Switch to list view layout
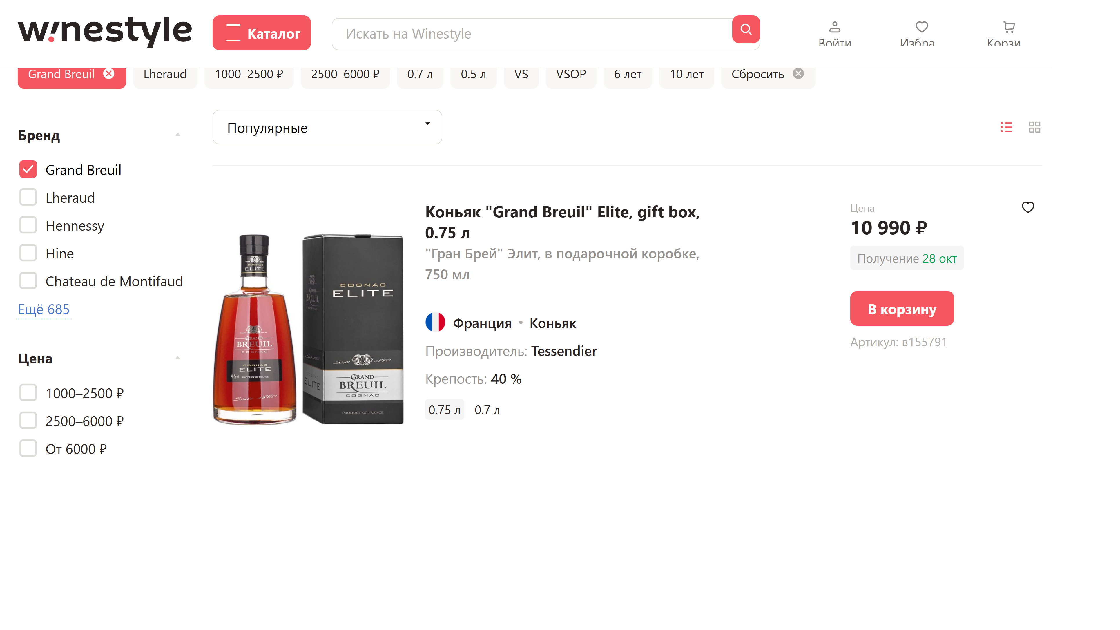 pyautogui.click(x=1006, y=127)
